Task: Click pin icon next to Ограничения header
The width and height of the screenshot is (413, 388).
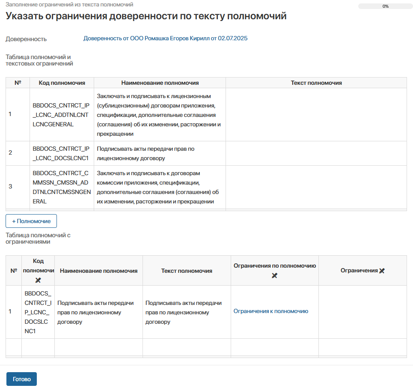Action: click(x=382, y=271)
